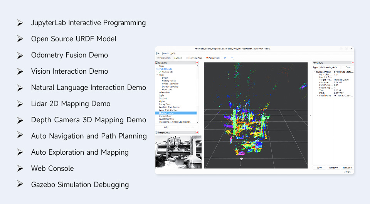The width and height of the screenshot is (370, 204).
Task: Open the view Type Orbit dropdown
Action: 330,67
